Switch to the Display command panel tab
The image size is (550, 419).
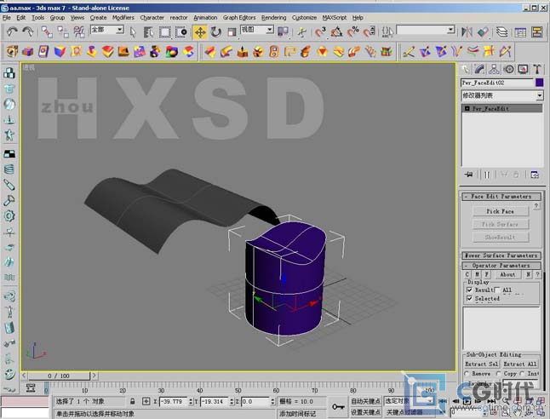[x=523, y=69]
